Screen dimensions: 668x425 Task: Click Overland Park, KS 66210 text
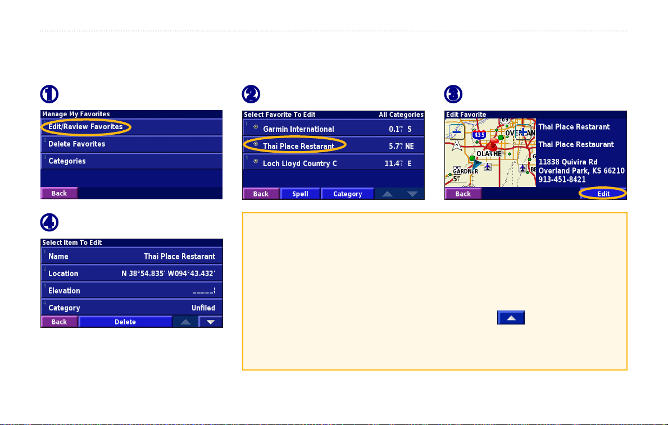581,171
